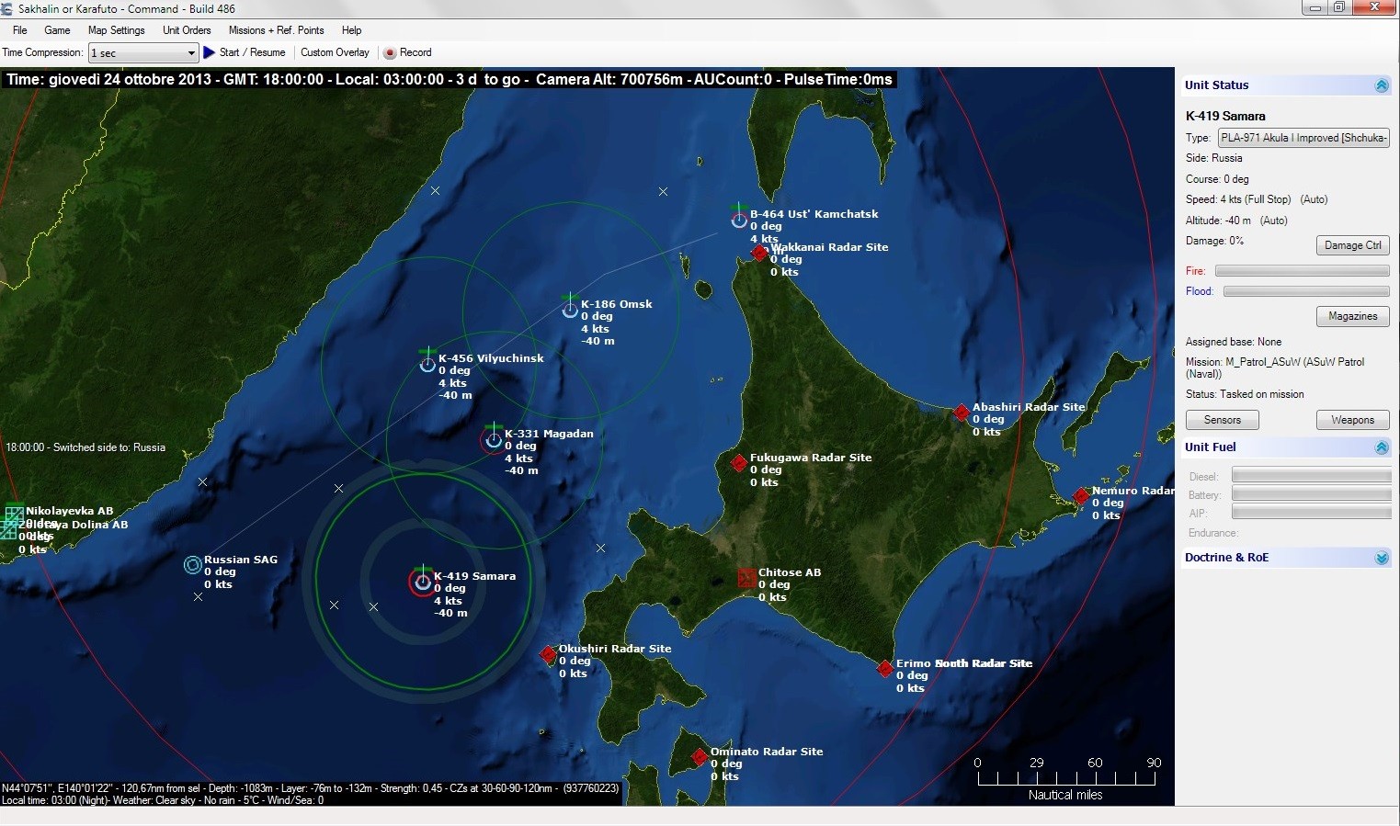This screenshot has width=1400, height=826.
Task: Open the Game menu
Action: 57,30
